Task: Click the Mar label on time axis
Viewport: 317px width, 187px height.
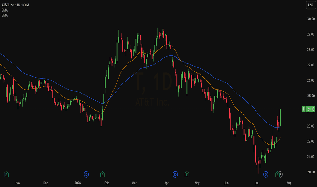Action: point(134,183)
